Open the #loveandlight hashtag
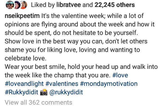This screenshot has width=164, height=106. [24, 84]
